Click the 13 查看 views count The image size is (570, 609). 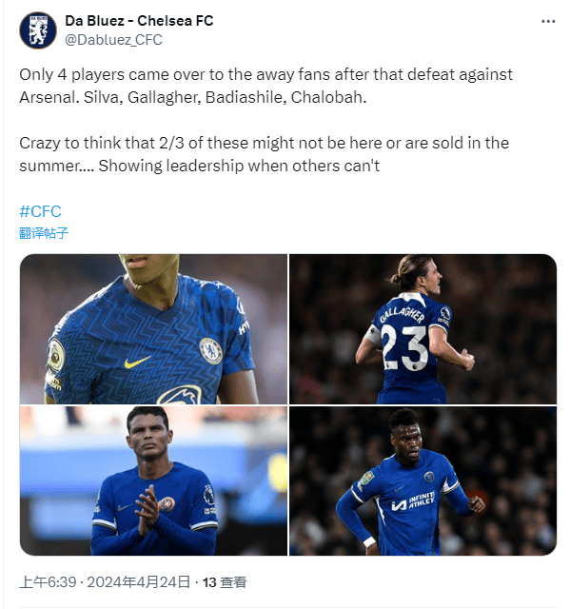pyautogui.click(x=225, y=582)
